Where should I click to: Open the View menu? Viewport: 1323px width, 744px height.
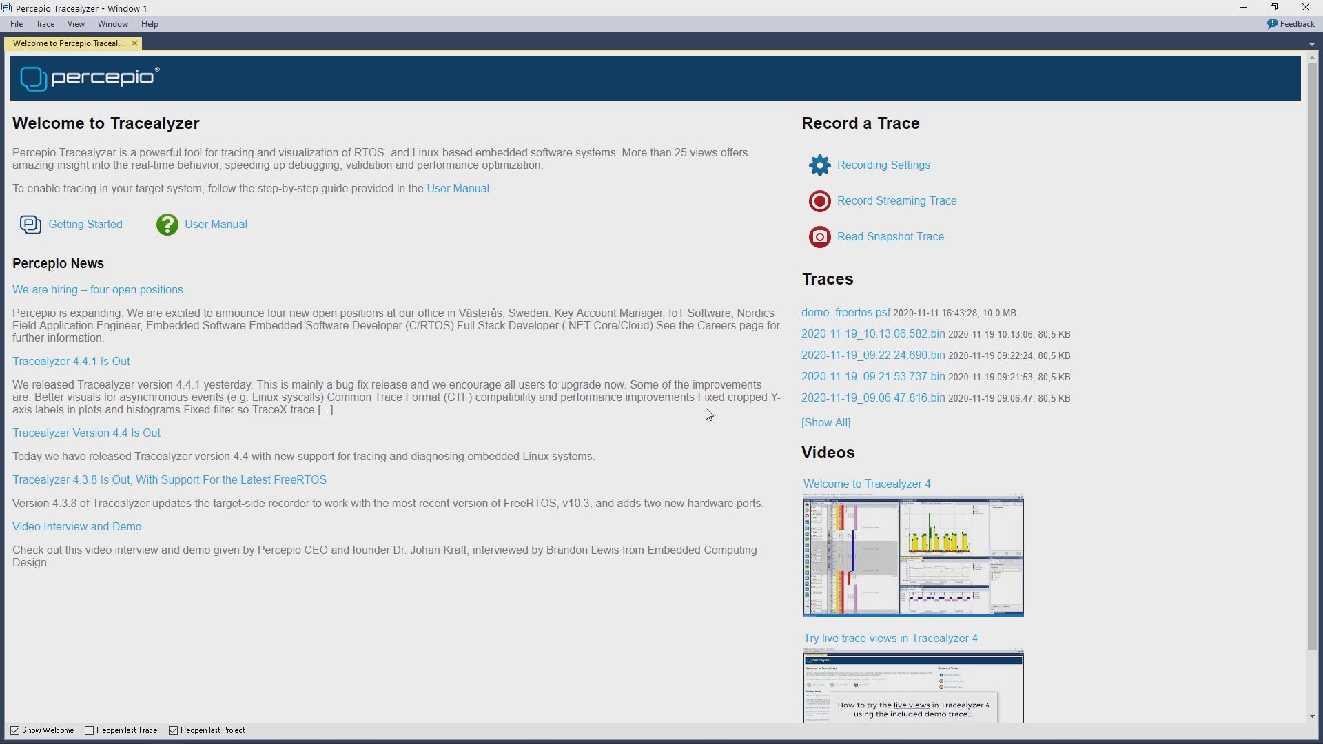76,24
